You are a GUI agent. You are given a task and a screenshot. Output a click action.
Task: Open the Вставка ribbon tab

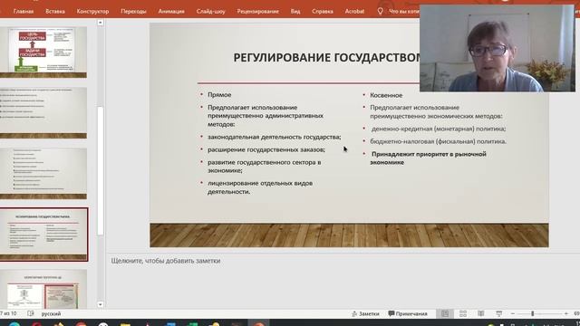tap(55, 12)
